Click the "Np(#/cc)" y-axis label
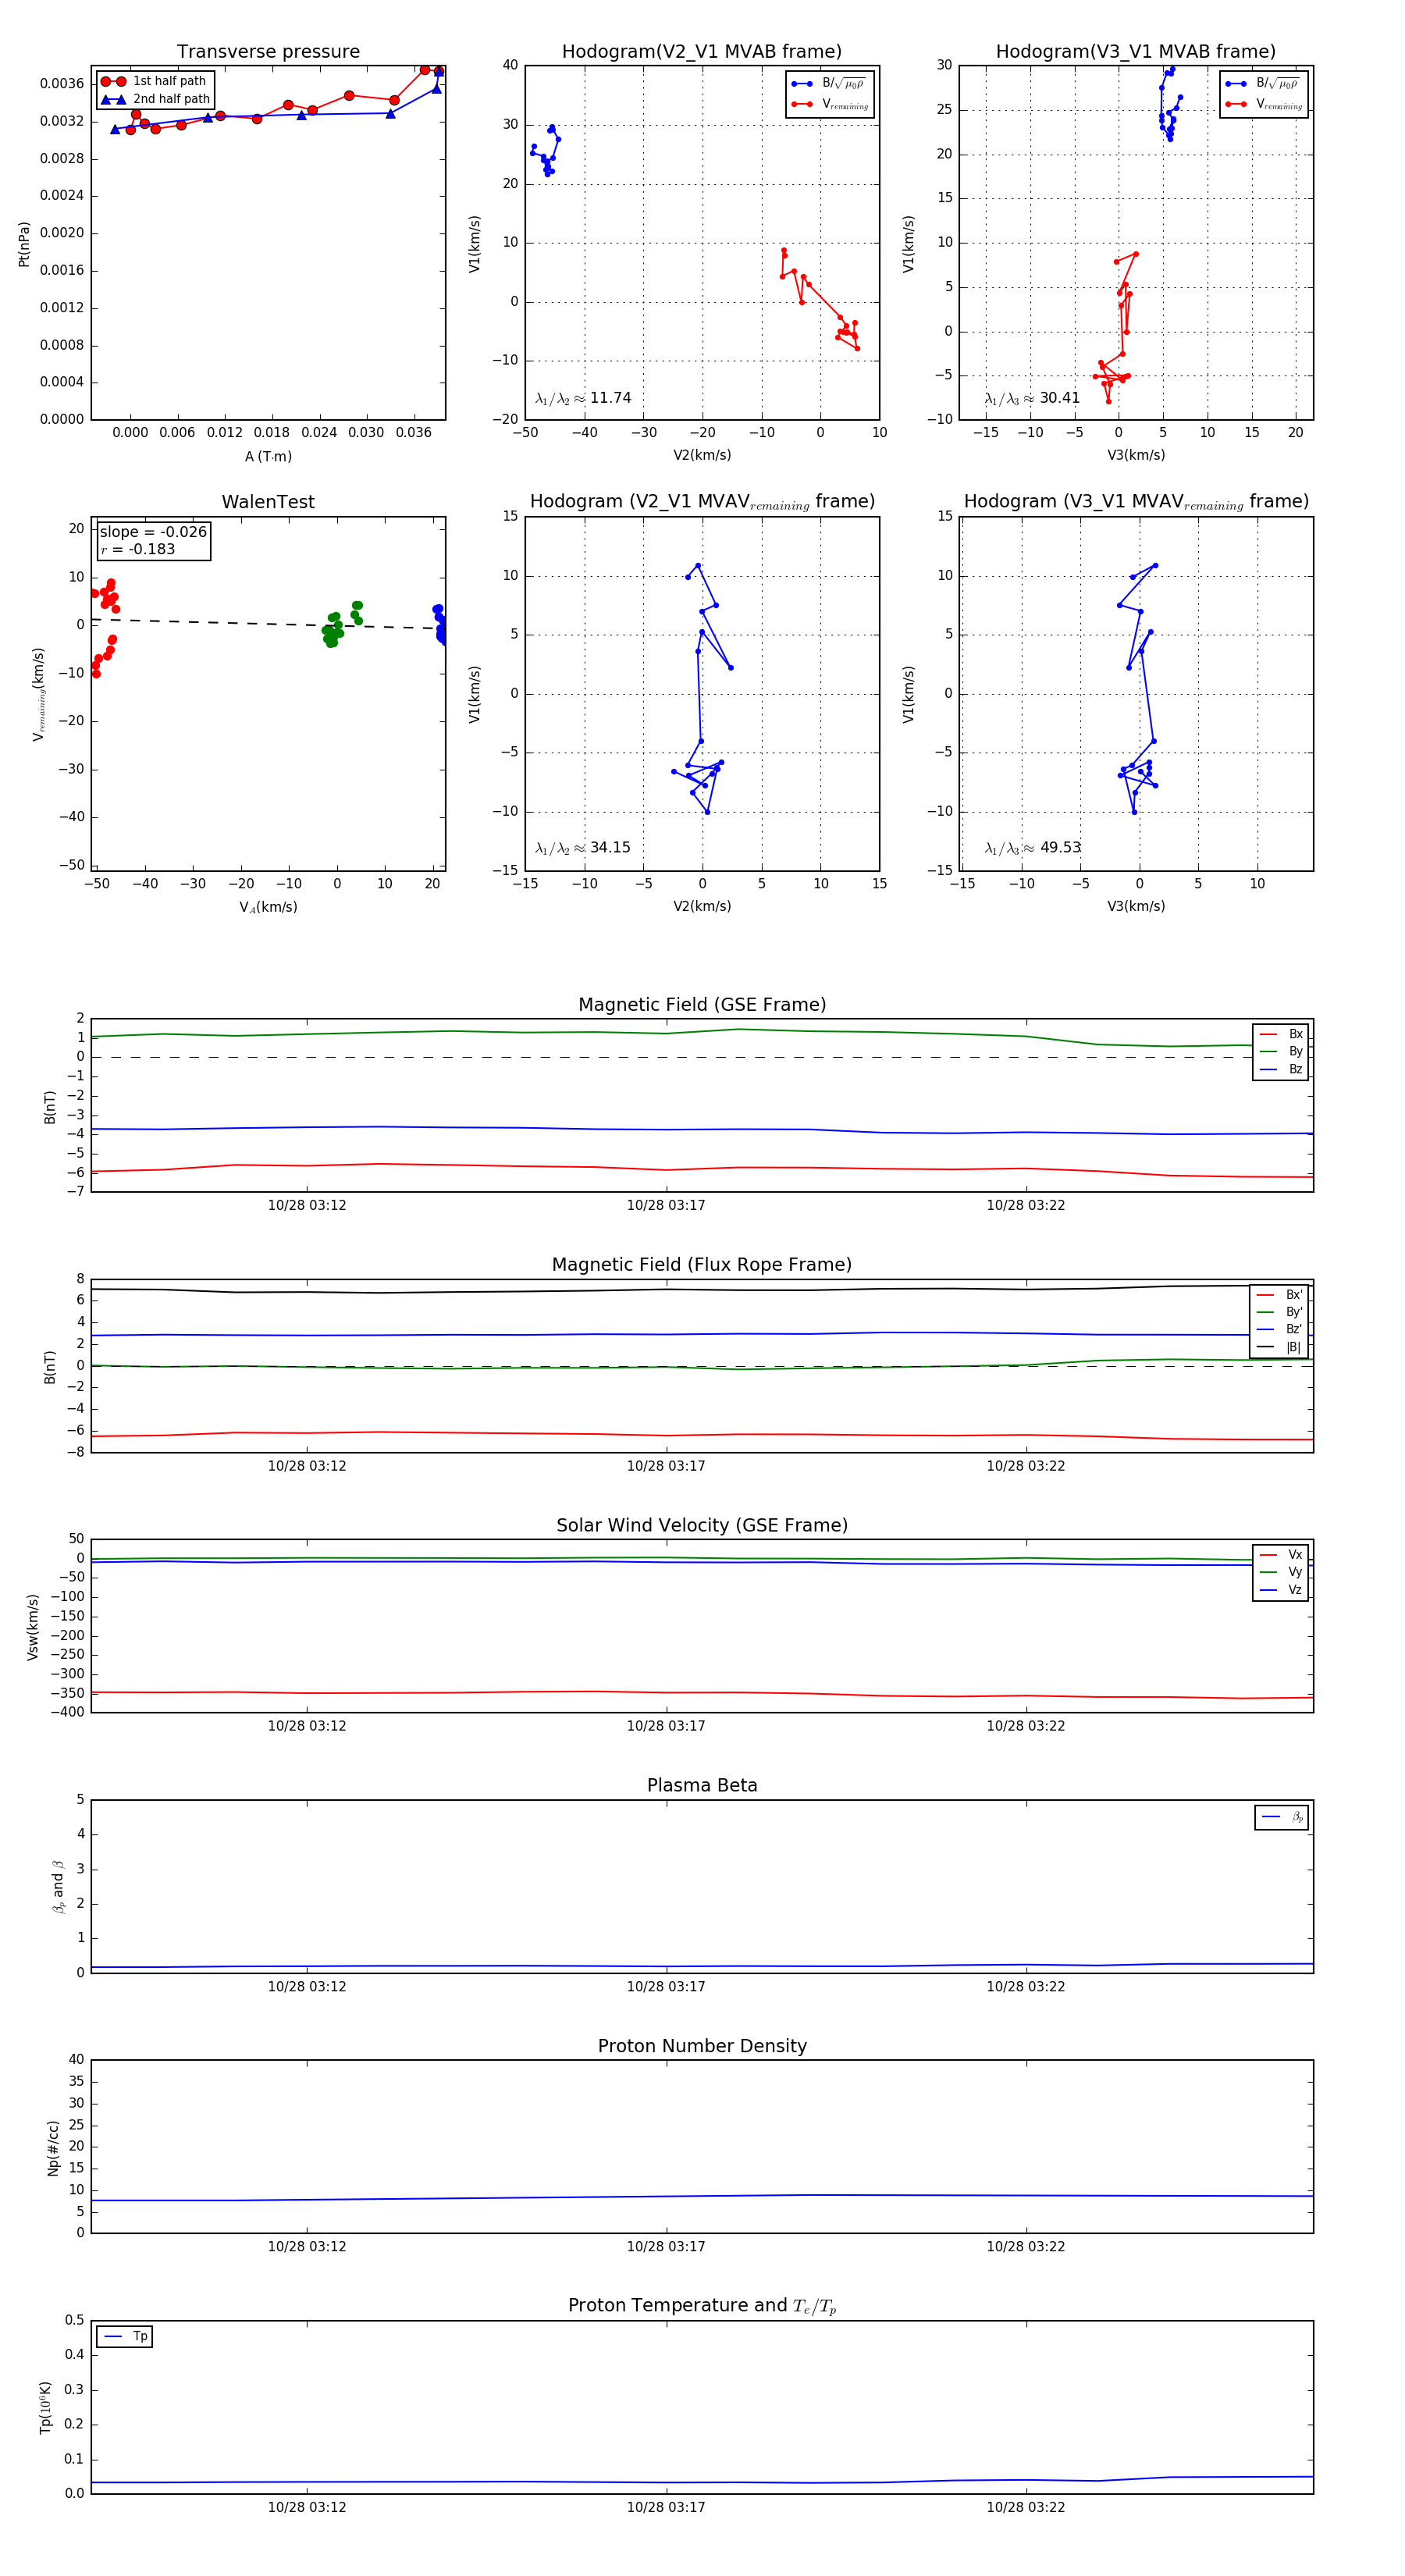This screenshot has width=1405, height=2576. coord(53,2147)
